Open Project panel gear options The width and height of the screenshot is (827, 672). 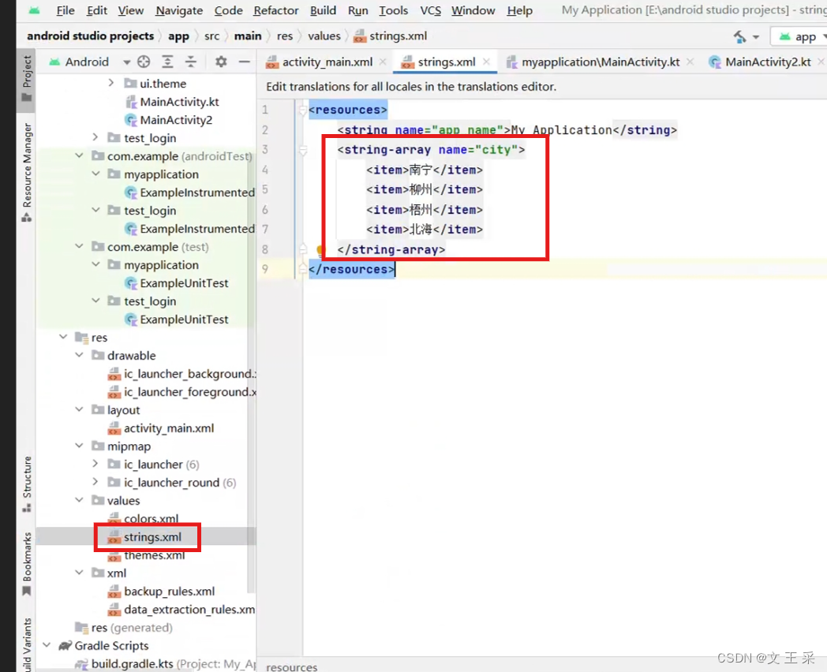point(221,62)
